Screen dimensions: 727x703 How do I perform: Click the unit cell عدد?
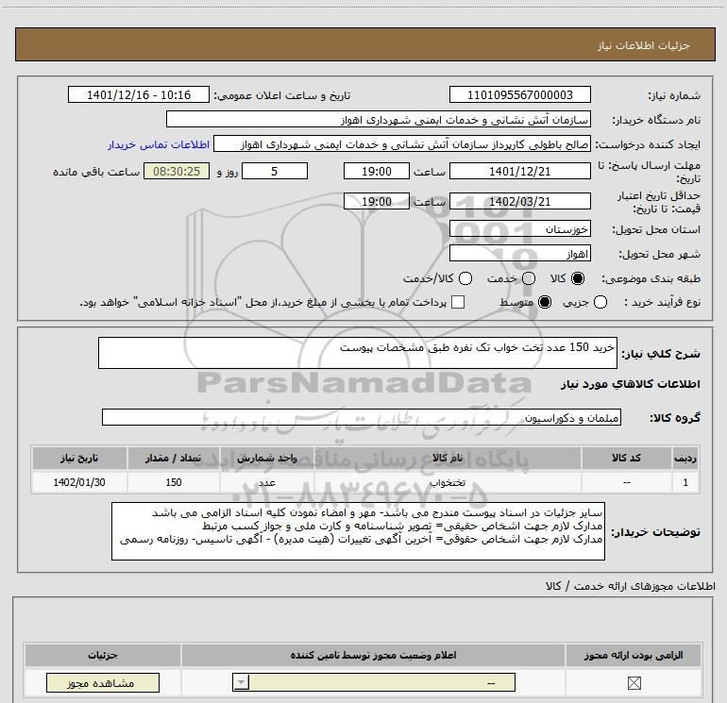(x=267, y=482)
